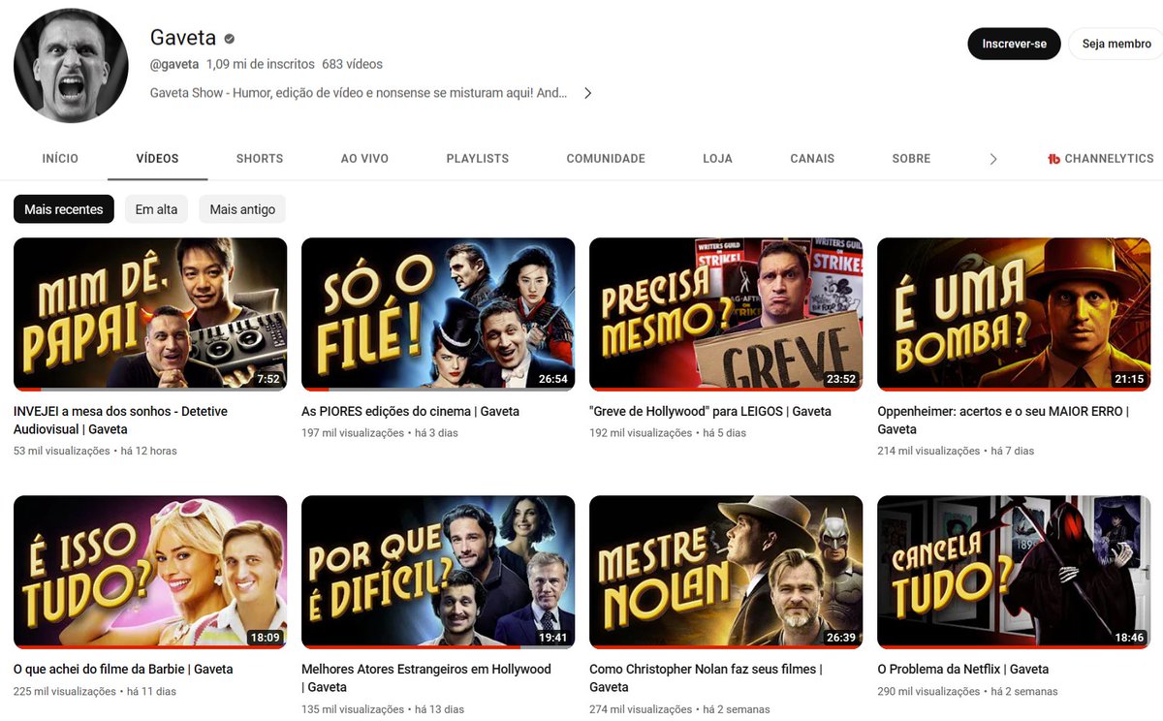Screen dimensions: 1163x721
Task: Click the Gaveta channel avatar picture
Action: click(x=71, y=66)
